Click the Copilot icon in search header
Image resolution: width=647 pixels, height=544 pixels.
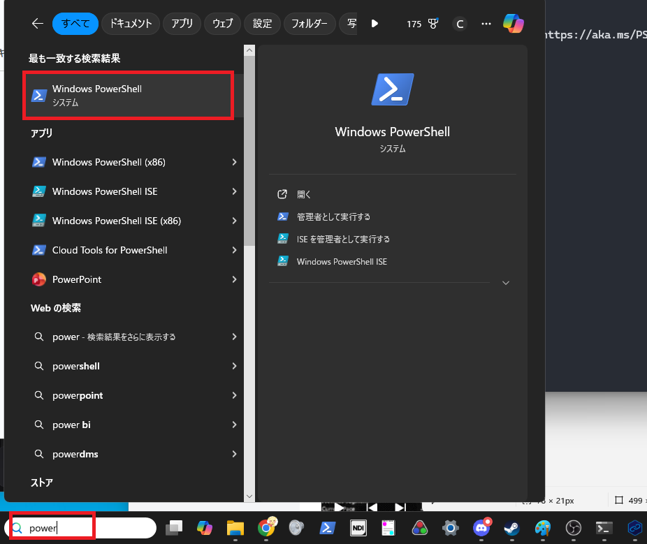click(x=514, y=24)
